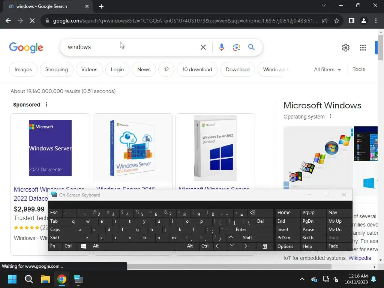Image resolution: width=384 pixels, height=288 pixels.
Task: Open options beside Operating system label
Action: [331, 116]
